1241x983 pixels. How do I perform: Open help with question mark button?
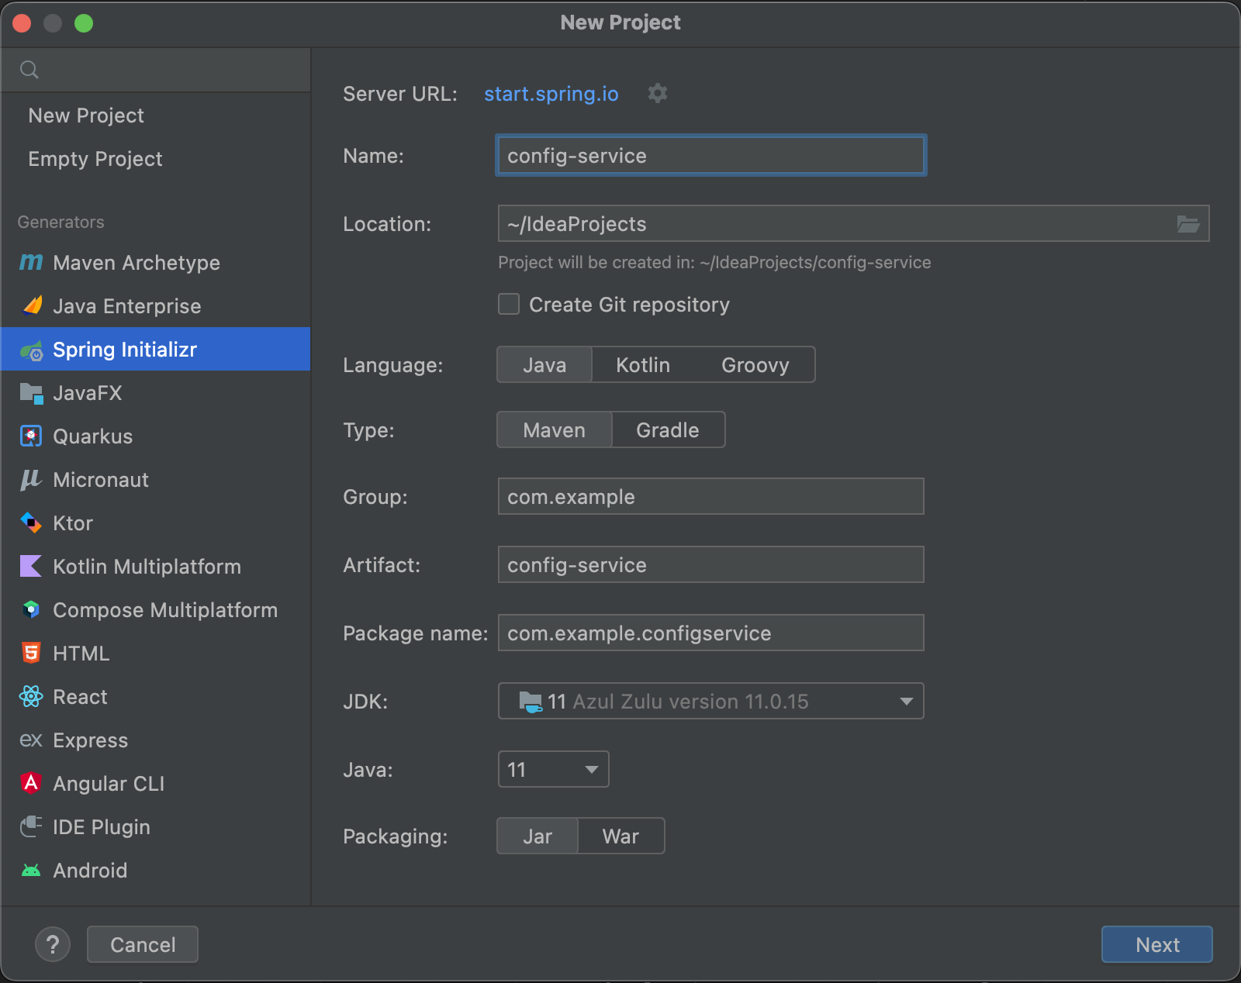pyautogui.click(x=53, y=944)
